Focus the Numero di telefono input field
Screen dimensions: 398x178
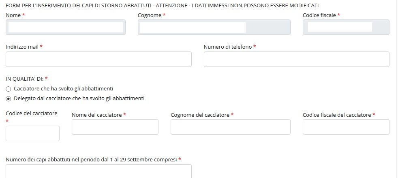pos(296,59)
